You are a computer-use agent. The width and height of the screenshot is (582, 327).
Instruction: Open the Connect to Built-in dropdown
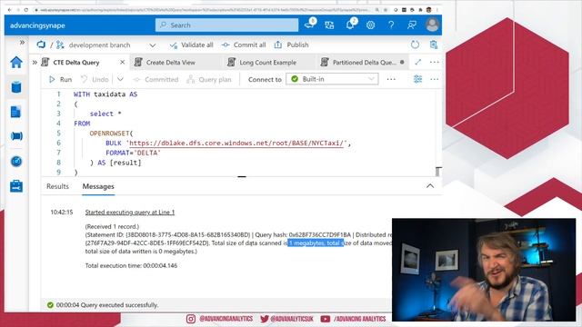point(332,79)
